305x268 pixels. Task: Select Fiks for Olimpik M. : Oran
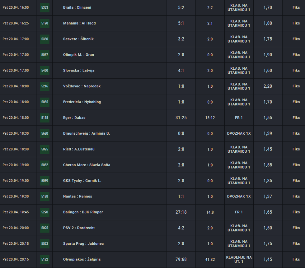[x=296, y=55]
